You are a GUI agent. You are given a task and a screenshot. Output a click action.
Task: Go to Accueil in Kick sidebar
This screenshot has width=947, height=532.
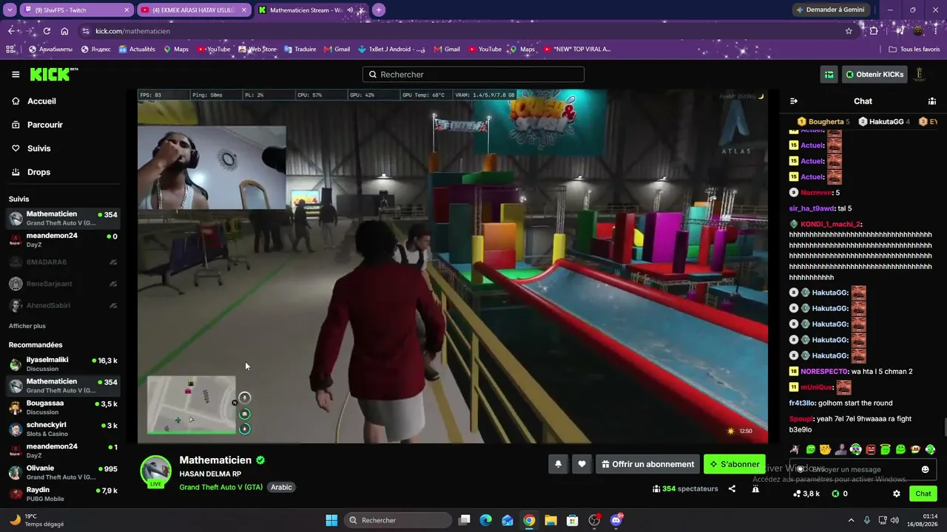[34, 101]
